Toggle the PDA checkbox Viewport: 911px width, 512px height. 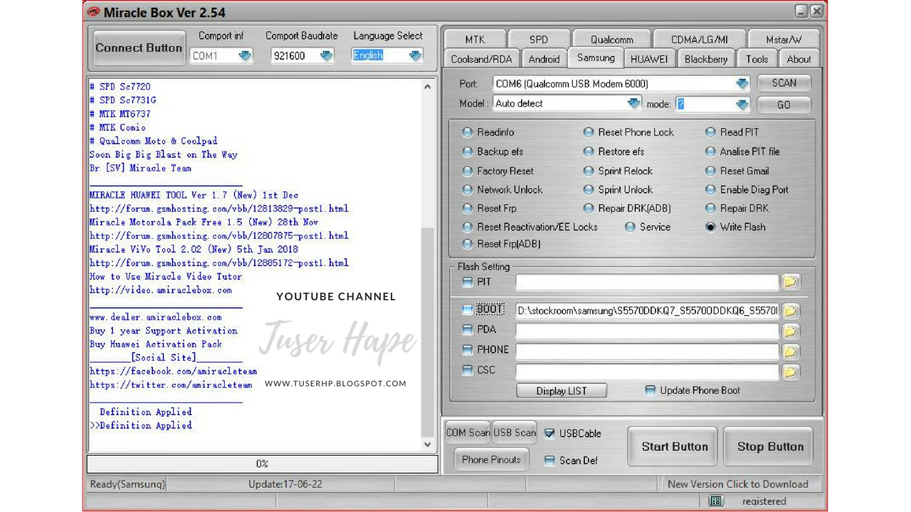tap(468, 330)
